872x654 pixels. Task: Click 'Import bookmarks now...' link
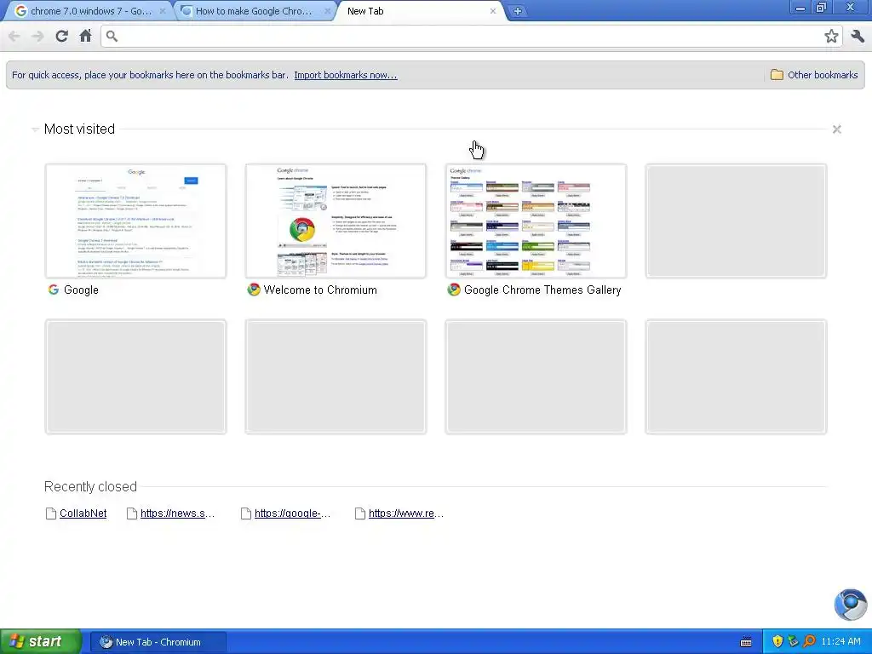pos(346,75)
